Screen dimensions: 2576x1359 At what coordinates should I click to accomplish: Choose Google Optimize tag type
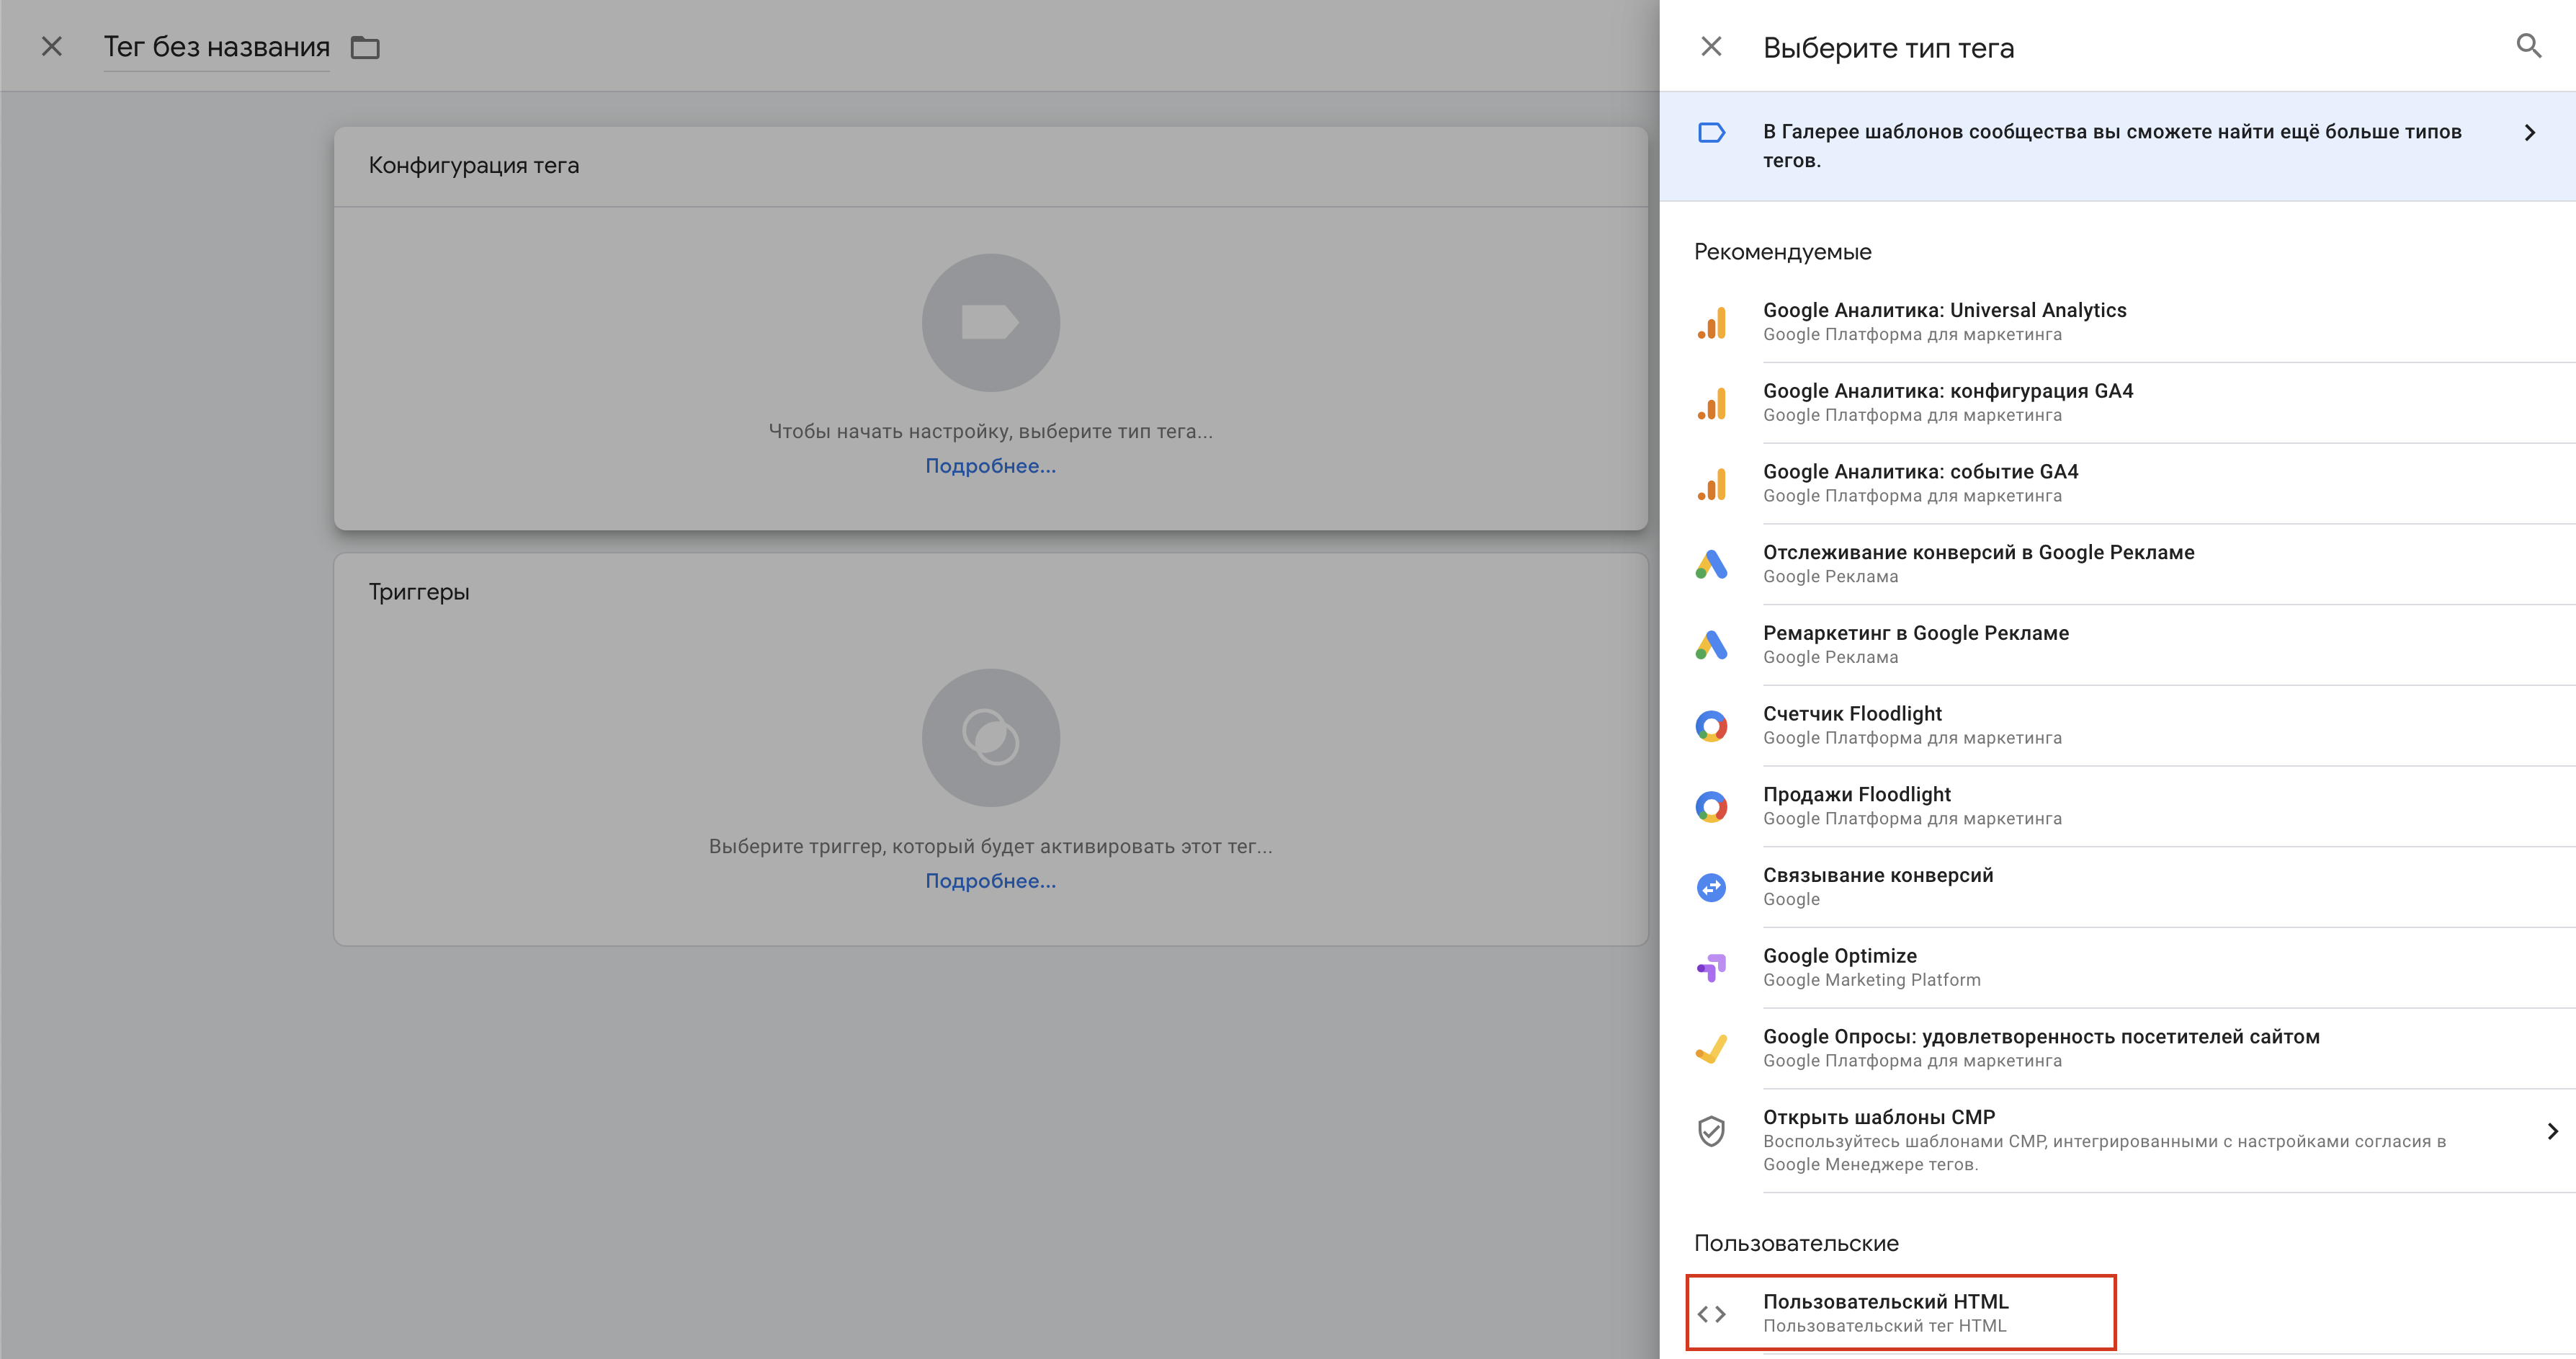click(x=2117, y=968)
